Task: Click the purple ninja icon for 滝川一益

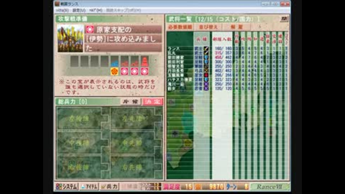Action: pos(206,84)
